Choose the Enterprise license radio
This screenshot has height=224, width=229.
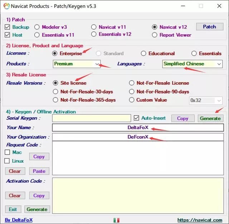[55, 54]
